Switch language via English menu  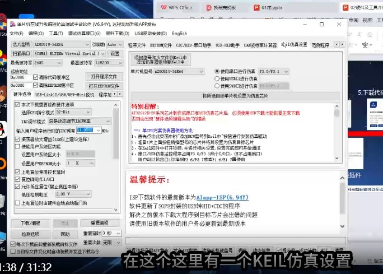[179, 33]
